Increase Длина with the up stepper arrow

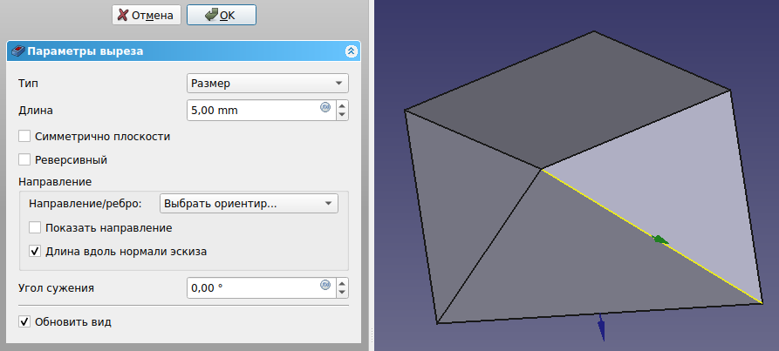click(342, 105)
